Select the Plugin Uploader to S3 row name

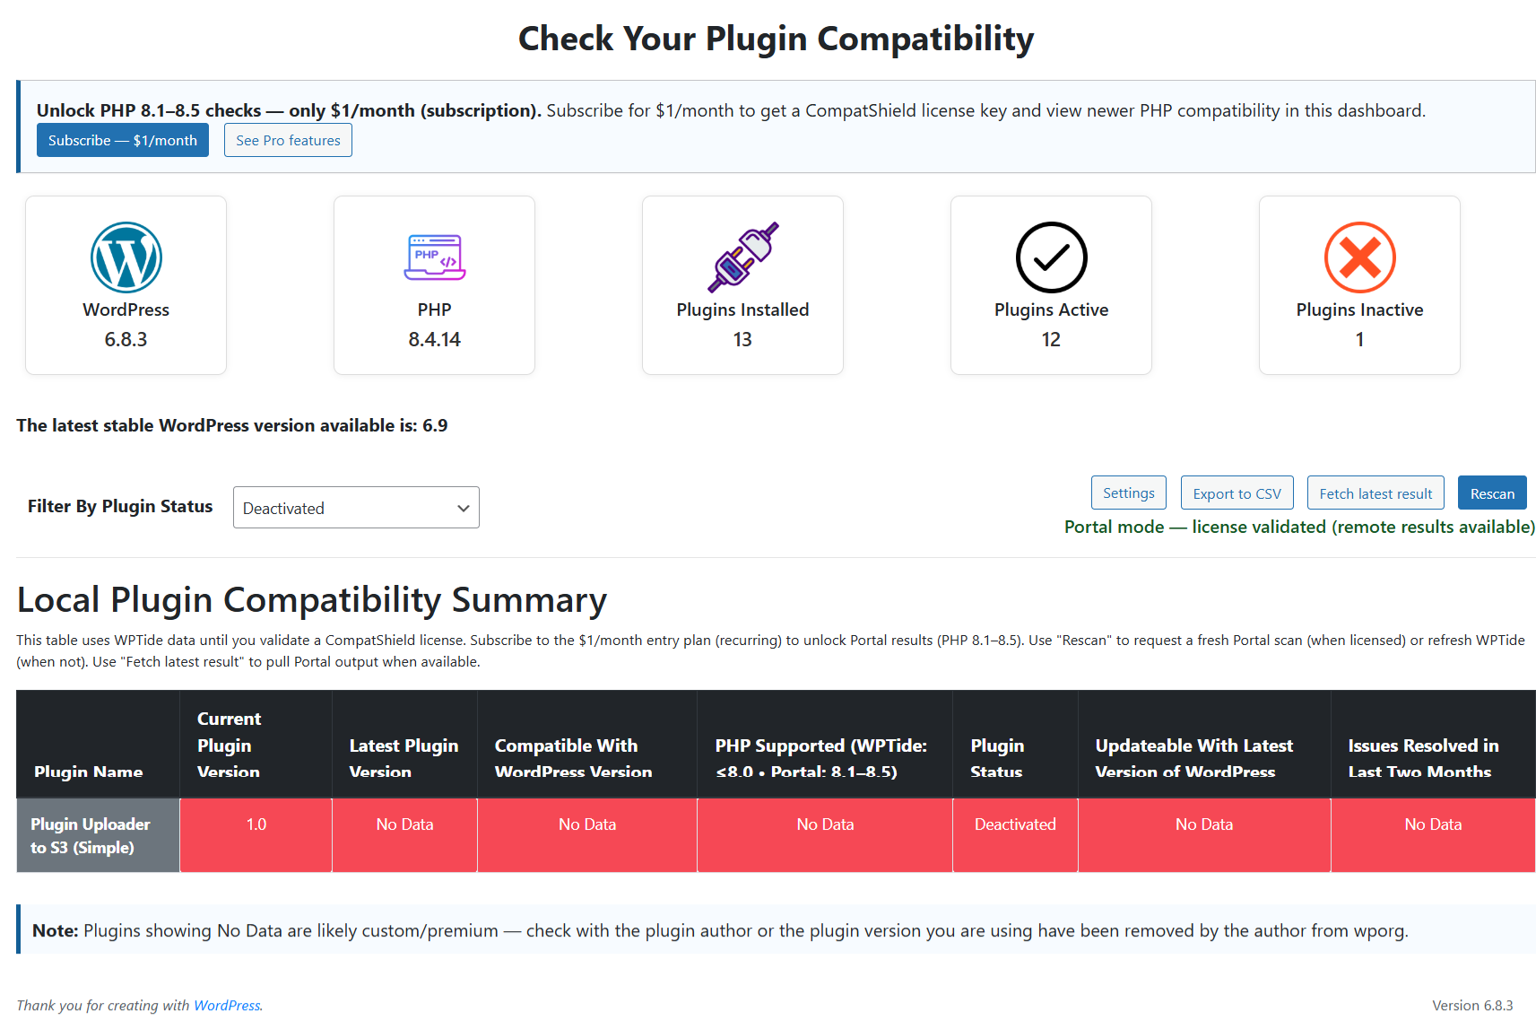tap(91, 835)
